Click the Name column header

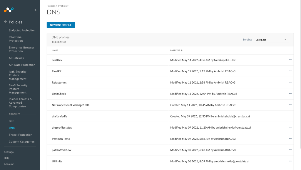[55, 51]
